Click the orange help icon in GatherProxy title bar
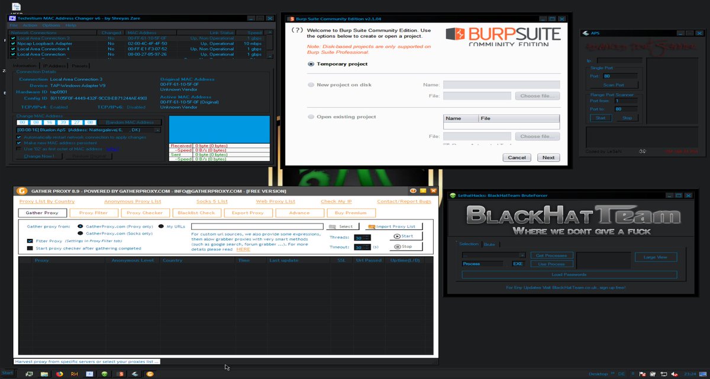The width and height of the screenshot is (710, 379). 413,190
